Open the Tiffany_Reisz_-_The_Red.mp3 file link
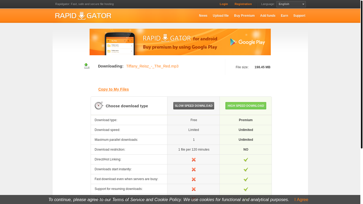 [x=152, y=66]
